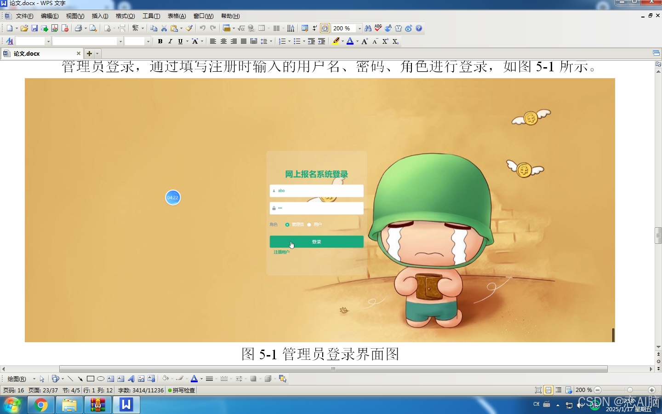
Task: Open the zoom percentage dropdown
Action: click(360, 29)
